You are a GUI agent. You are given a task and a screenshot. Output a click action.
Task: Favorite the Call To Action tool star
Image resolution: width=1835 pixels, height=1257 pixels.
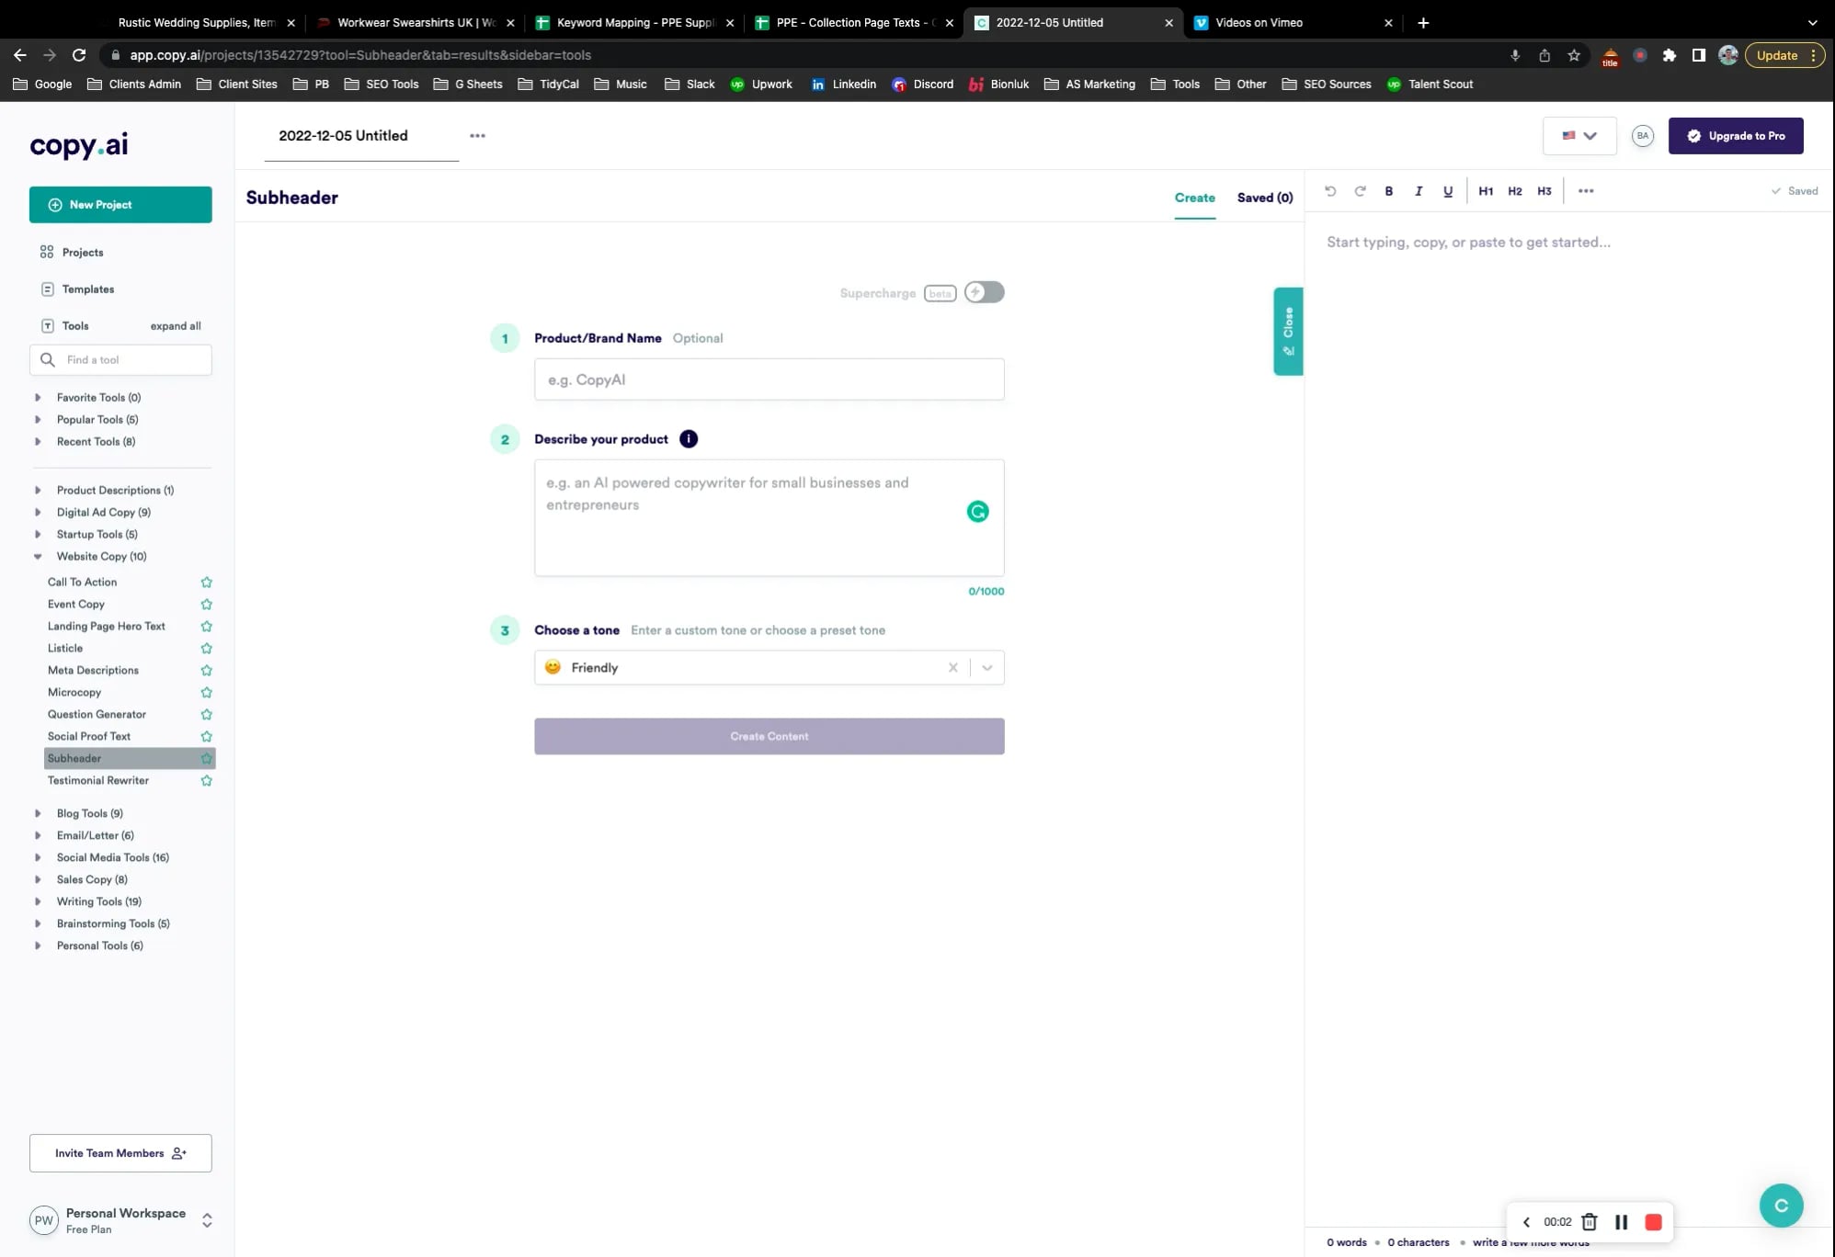[207, 583]
